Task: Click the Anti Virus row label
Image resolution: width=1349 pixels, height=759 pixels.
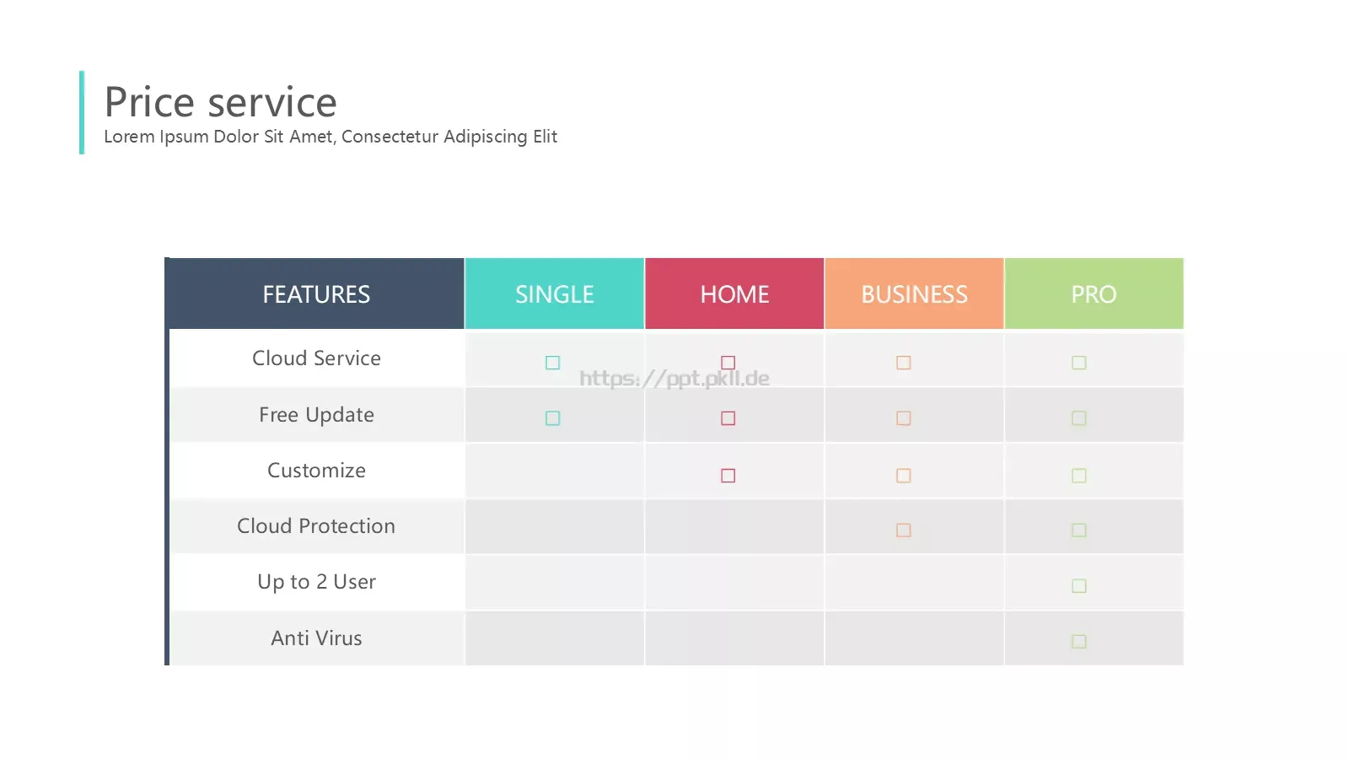Action: 316,638
